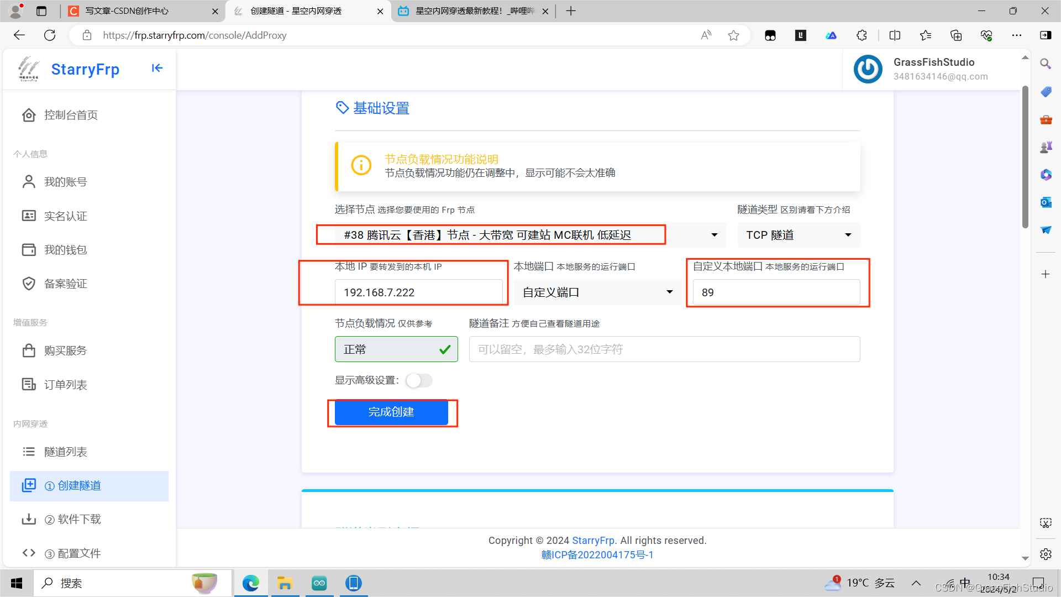Click the page vertical scrollbar
The height and width of the screenshot is (597, 1061).
tap(1025, 158)
